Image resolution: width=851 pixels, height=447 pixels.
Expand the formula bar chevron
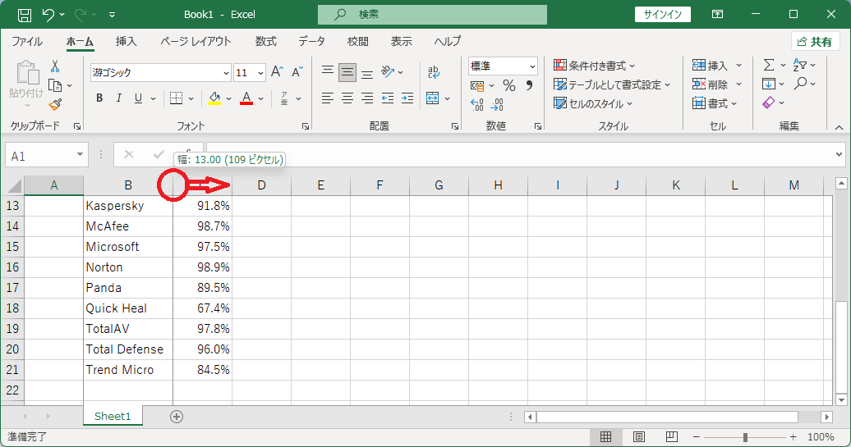point(839,155)
